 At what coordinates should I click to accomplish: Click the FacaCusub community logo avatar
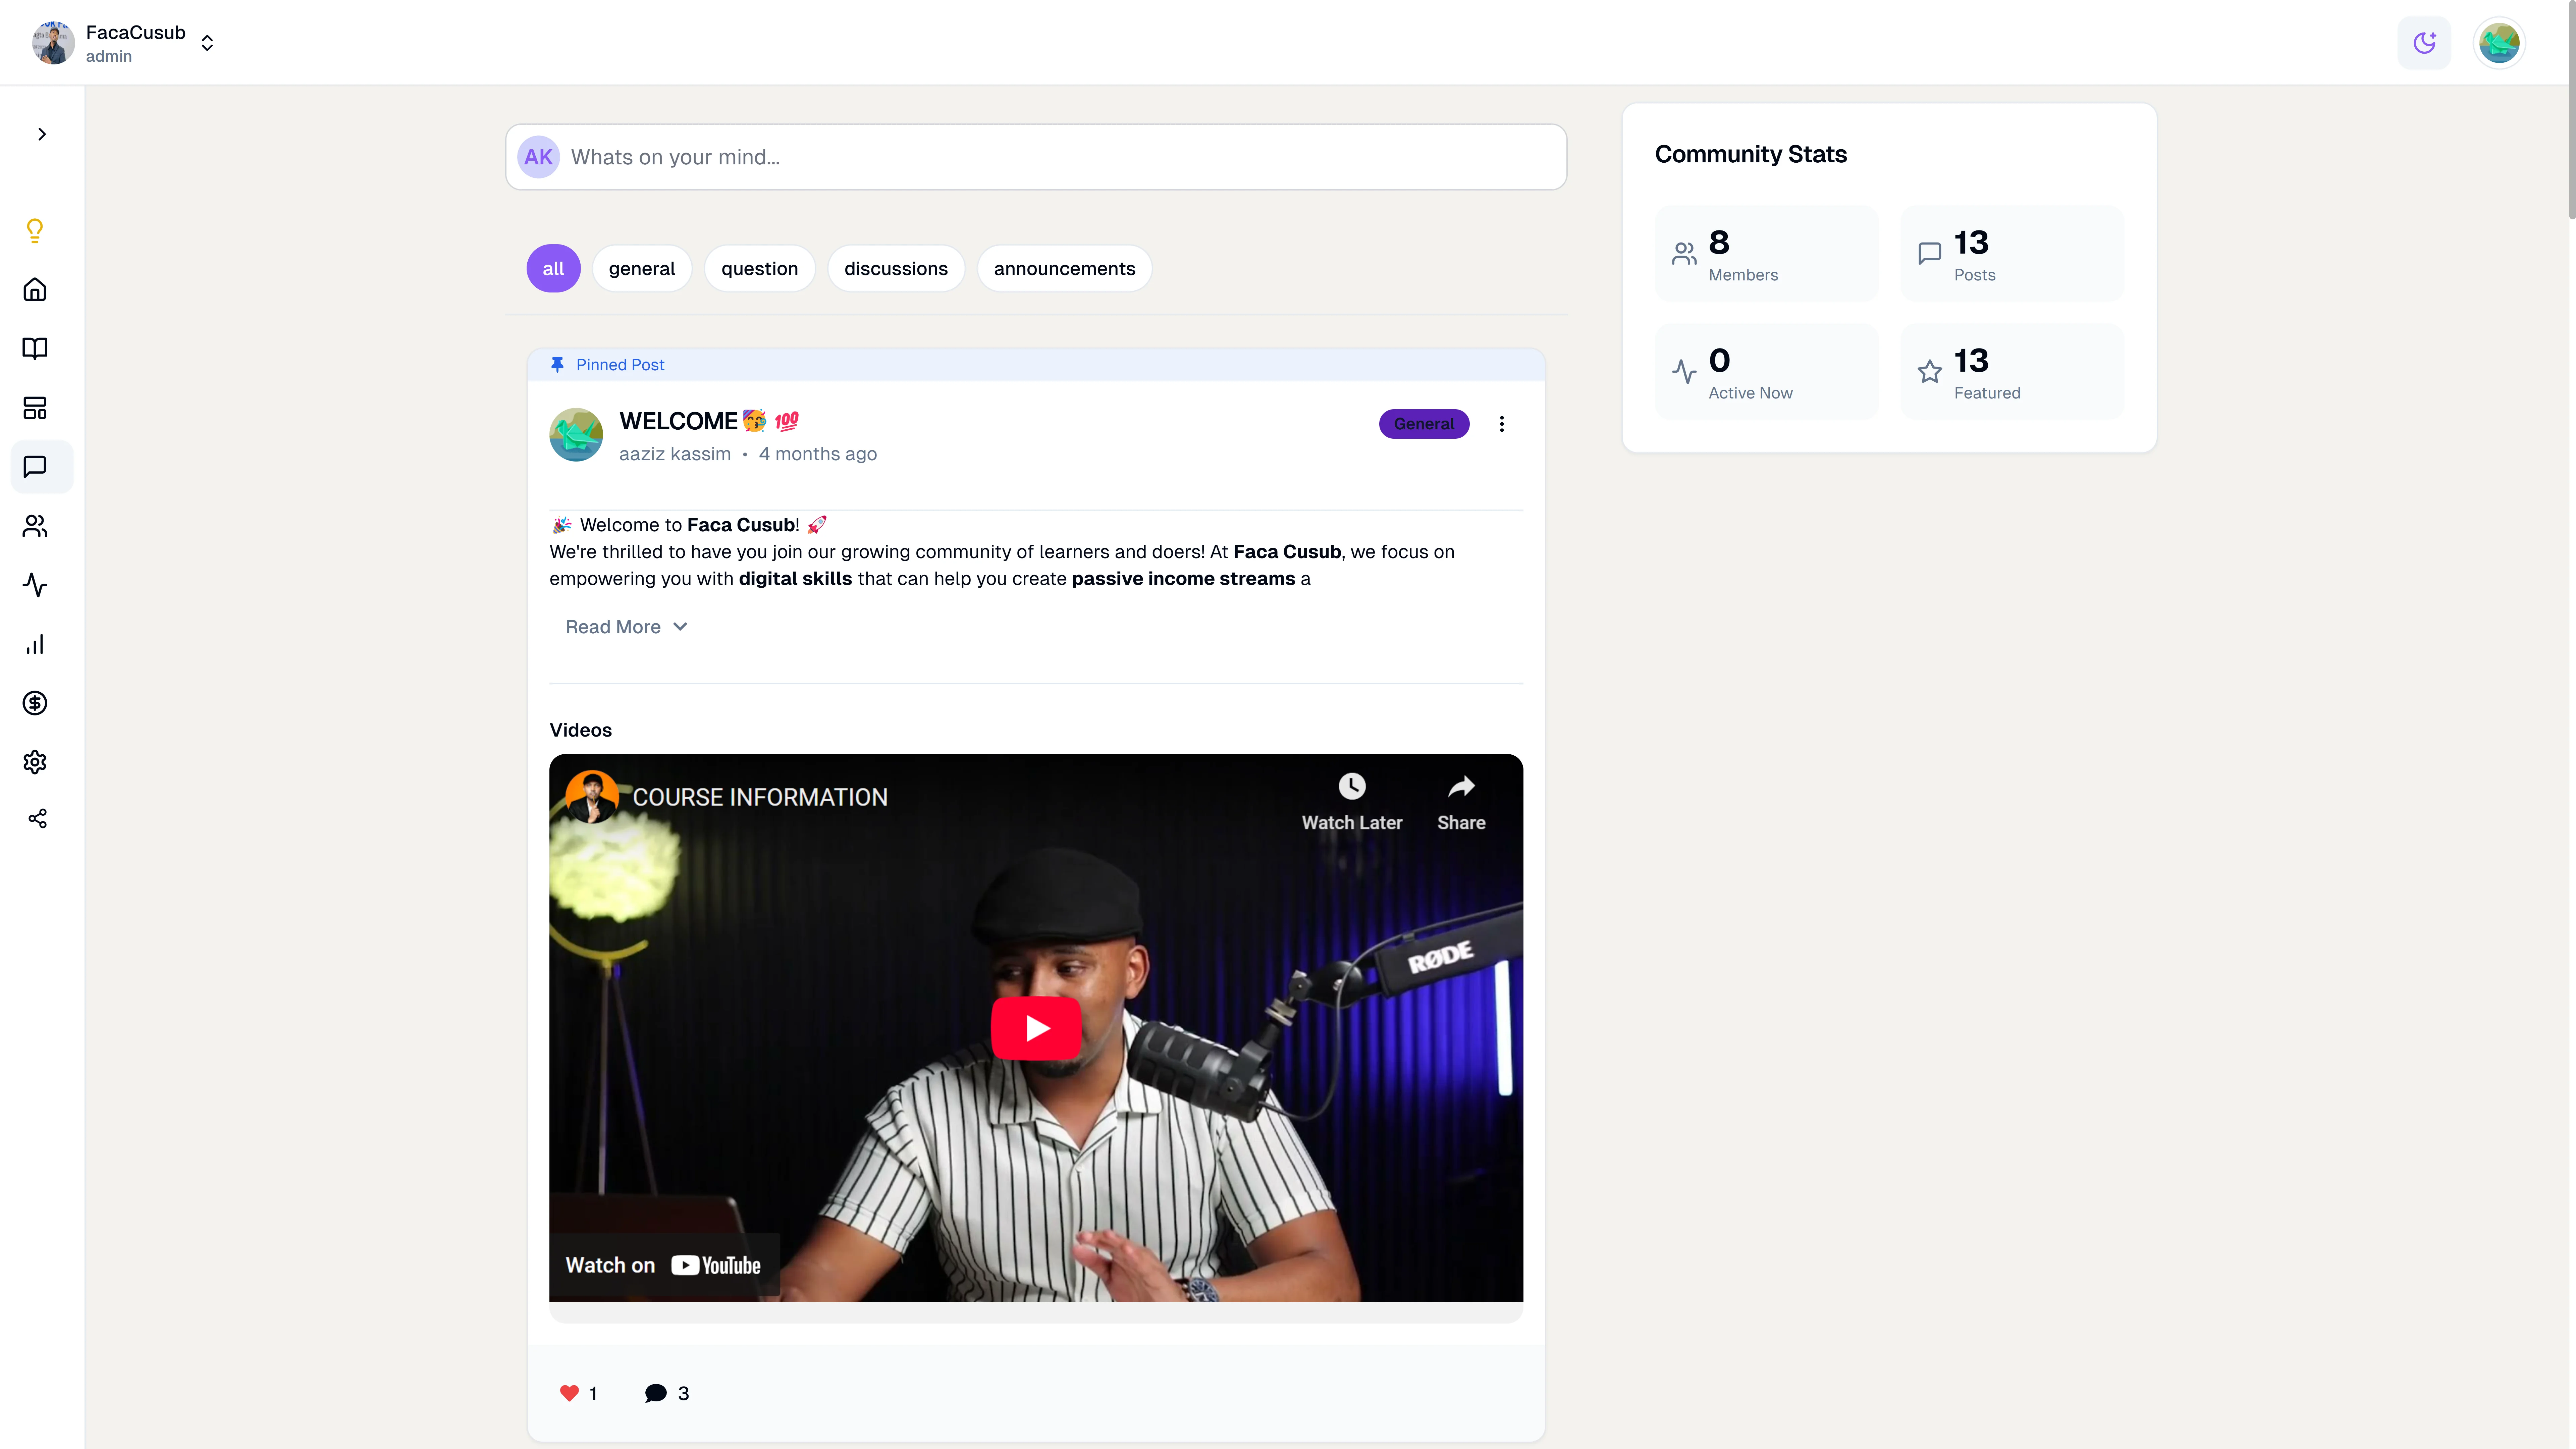click(53, 43)
